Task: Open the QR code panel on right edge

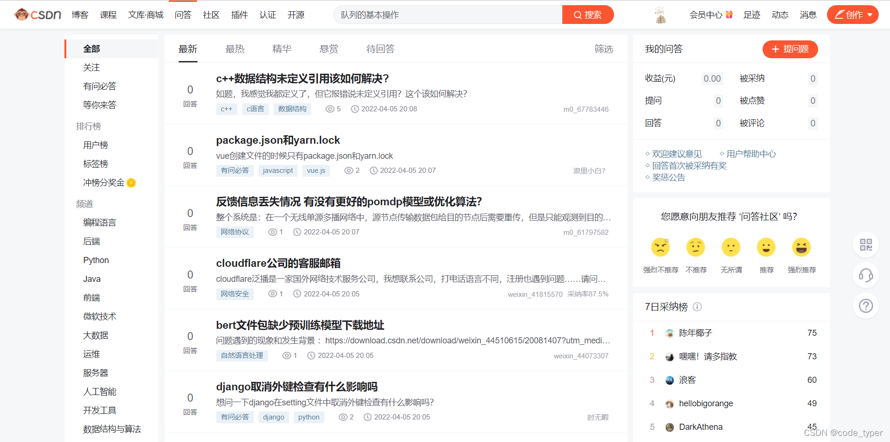Action: [866, 245]
